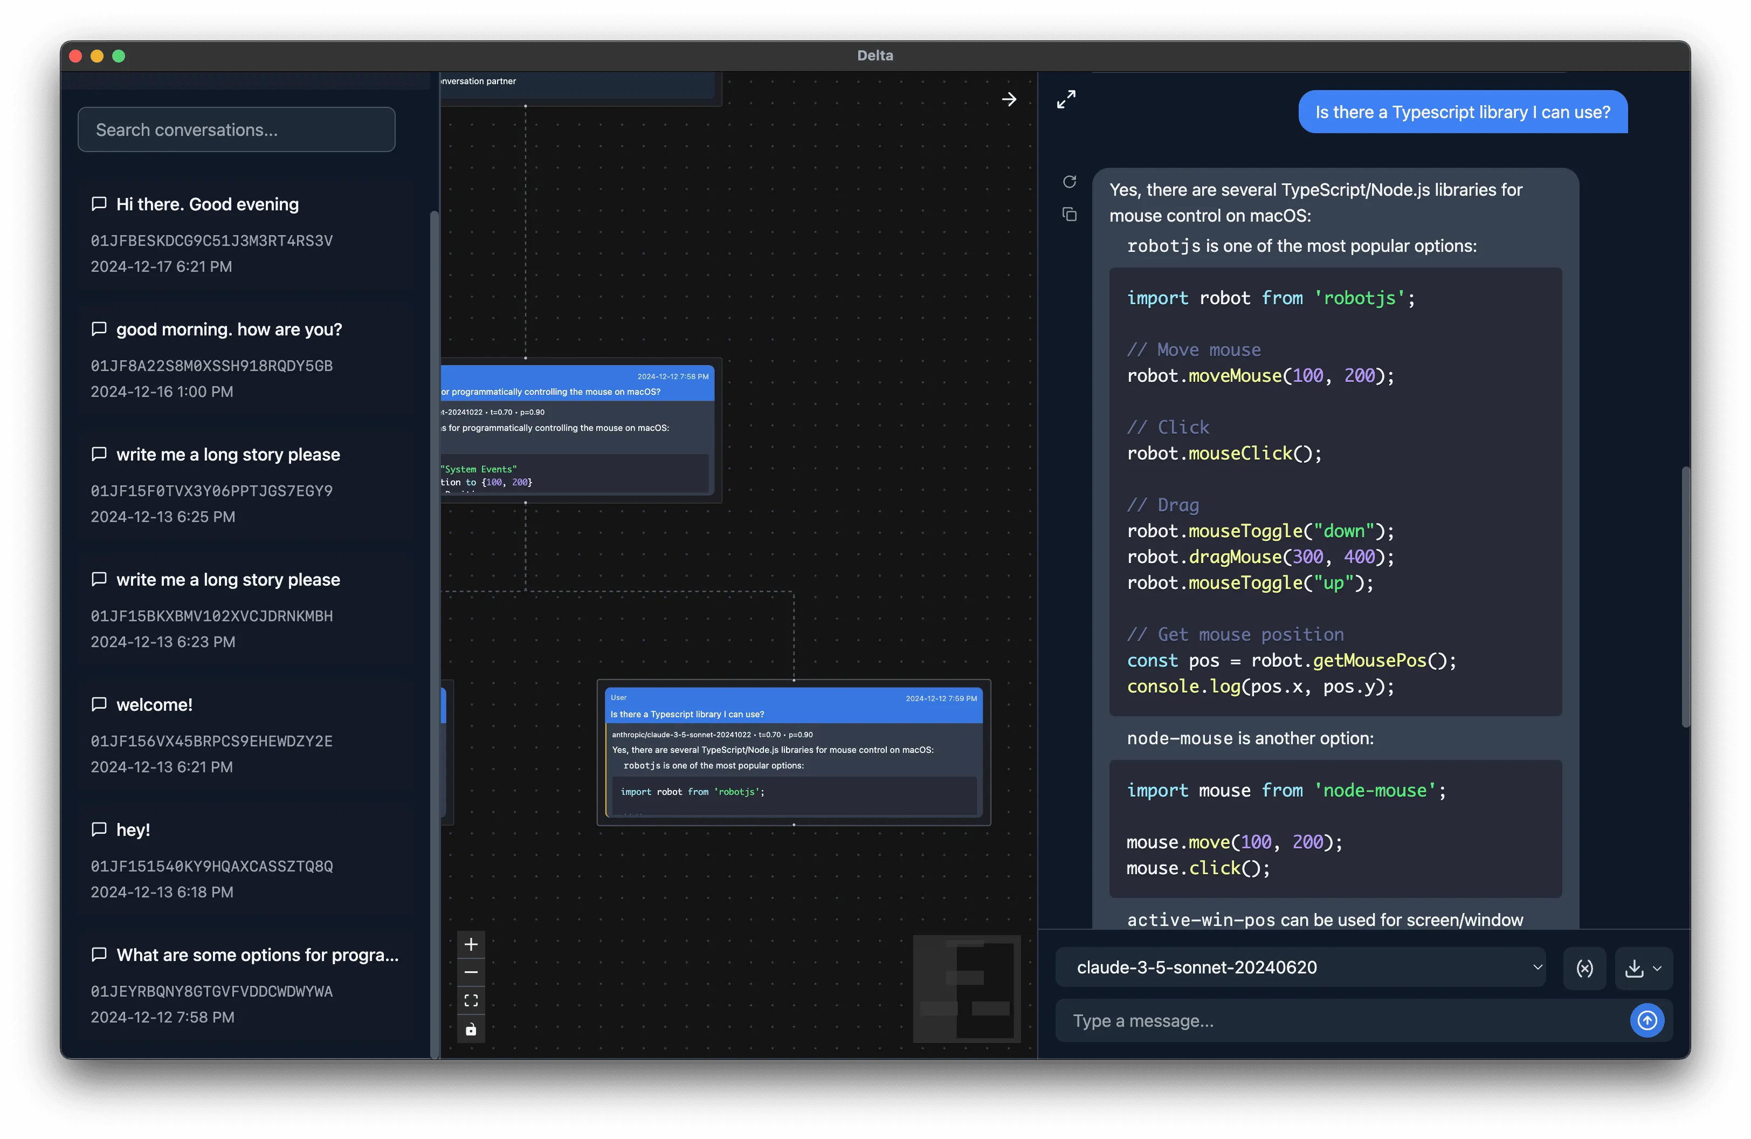Click the regenerate response icon in the chat panel
This screenshot has width=1751, height=1139.
(x=1070, y=182)
